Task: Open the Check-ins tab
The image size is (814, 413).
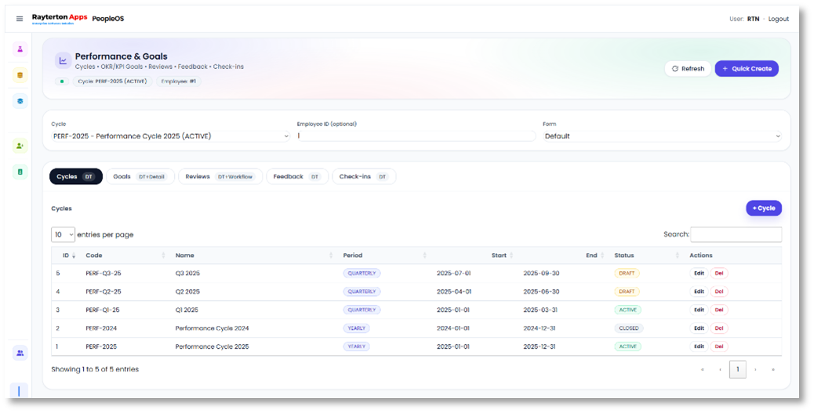Action: coord(363,177)
